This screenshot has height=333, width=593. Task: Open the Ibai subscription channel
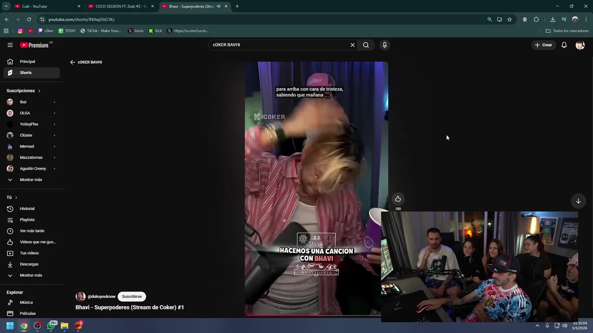pos(32,102)
